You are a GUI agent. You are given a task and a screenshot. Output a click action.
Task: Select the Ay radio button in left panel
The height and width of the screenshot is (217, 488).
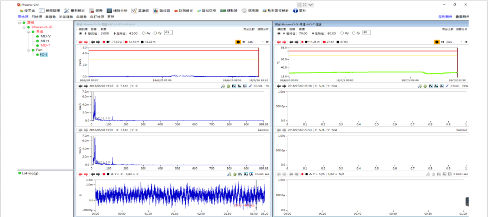(144, 33)
